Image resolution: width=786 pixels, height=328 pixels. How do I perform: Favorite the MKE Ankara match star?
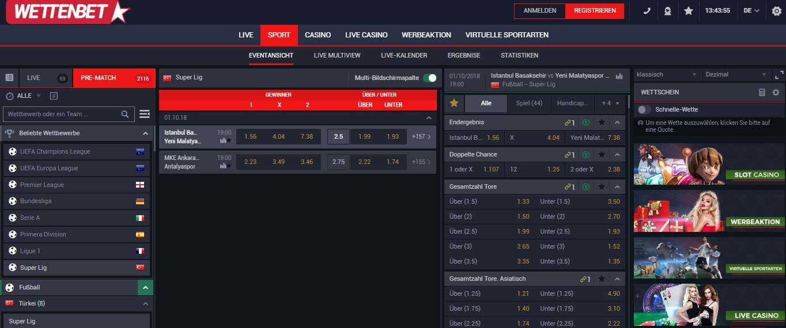click(229, 166)
